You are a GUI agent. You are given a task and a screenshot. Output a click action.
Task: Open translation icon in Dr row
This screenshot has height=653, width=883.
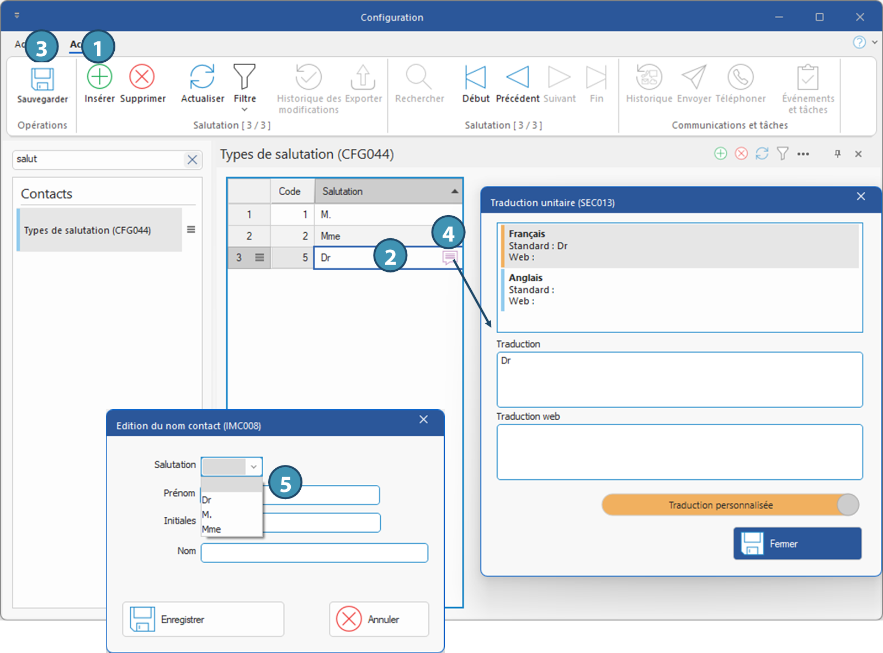pos(450,258)
